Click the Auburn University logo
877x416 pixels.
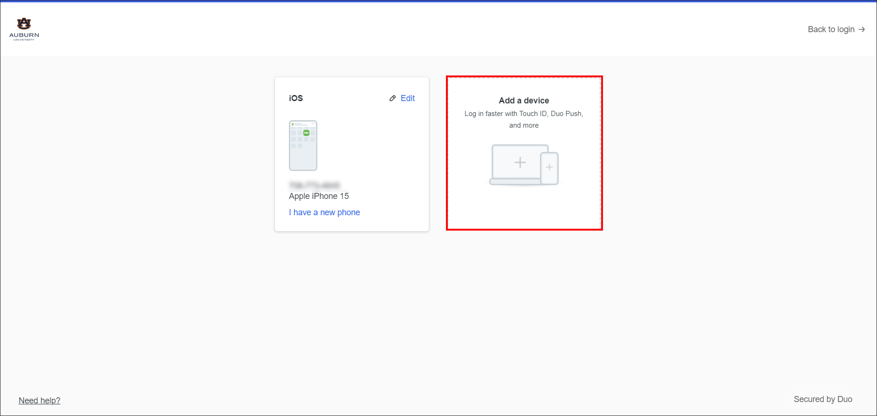click(24, 29)
